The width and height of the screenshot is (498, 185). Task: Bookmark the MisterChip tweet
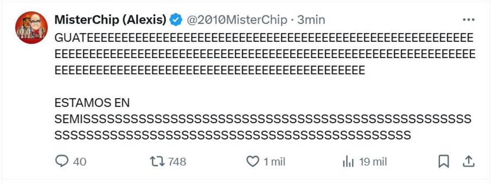pyautogui.click(x=444, y=161)
